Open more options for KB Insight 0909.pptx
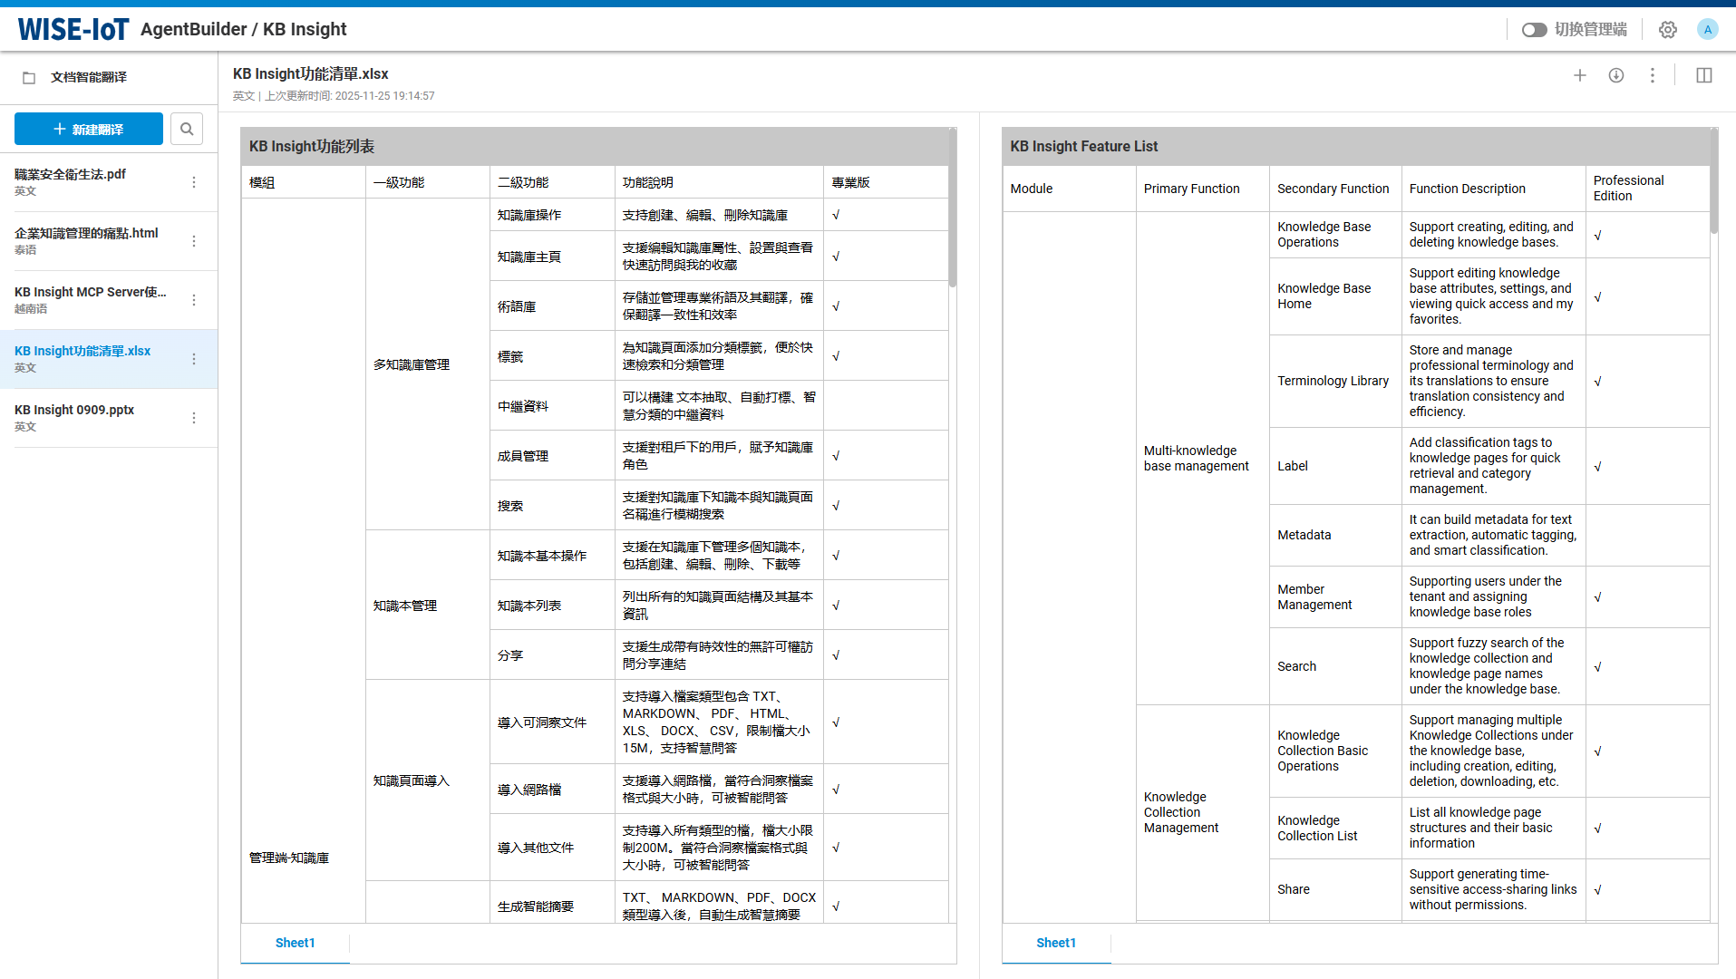The width and height of the screenshot is (1736, 979). pyautogui.click(x=194, y=418)
